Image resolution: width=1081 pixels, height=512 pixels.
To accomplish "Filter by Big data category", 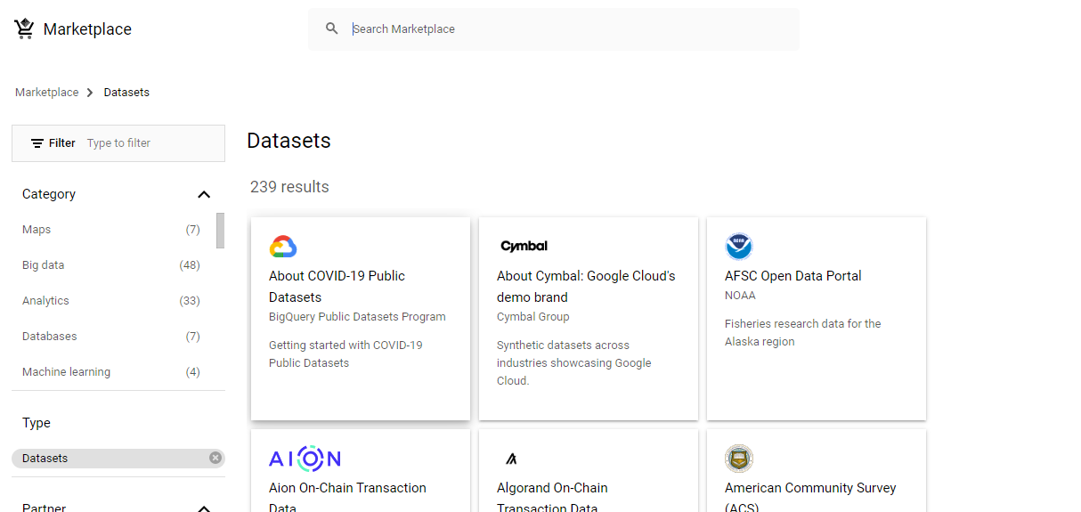I will (x=111, y=265).
